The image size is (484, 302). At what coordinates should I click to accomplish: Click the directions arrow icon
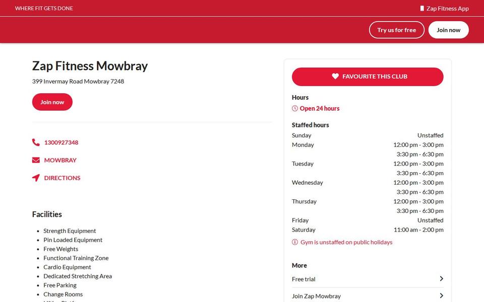pos(36,178)
